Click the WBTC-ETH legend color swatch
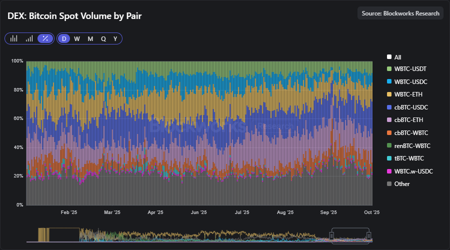The image size is (450, 250). [389, 94]
